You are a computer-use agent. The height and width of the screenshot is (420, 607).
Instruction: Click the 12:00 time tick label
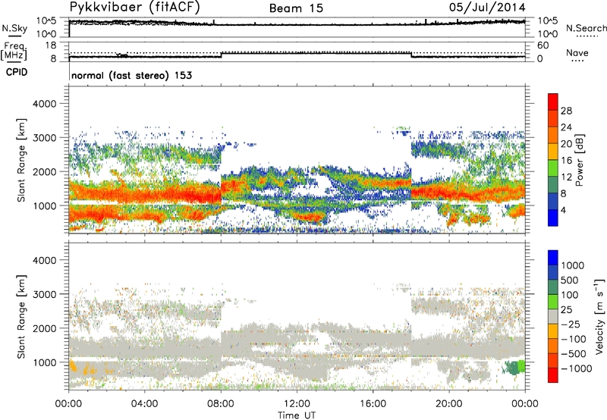[x=297, y=403]
